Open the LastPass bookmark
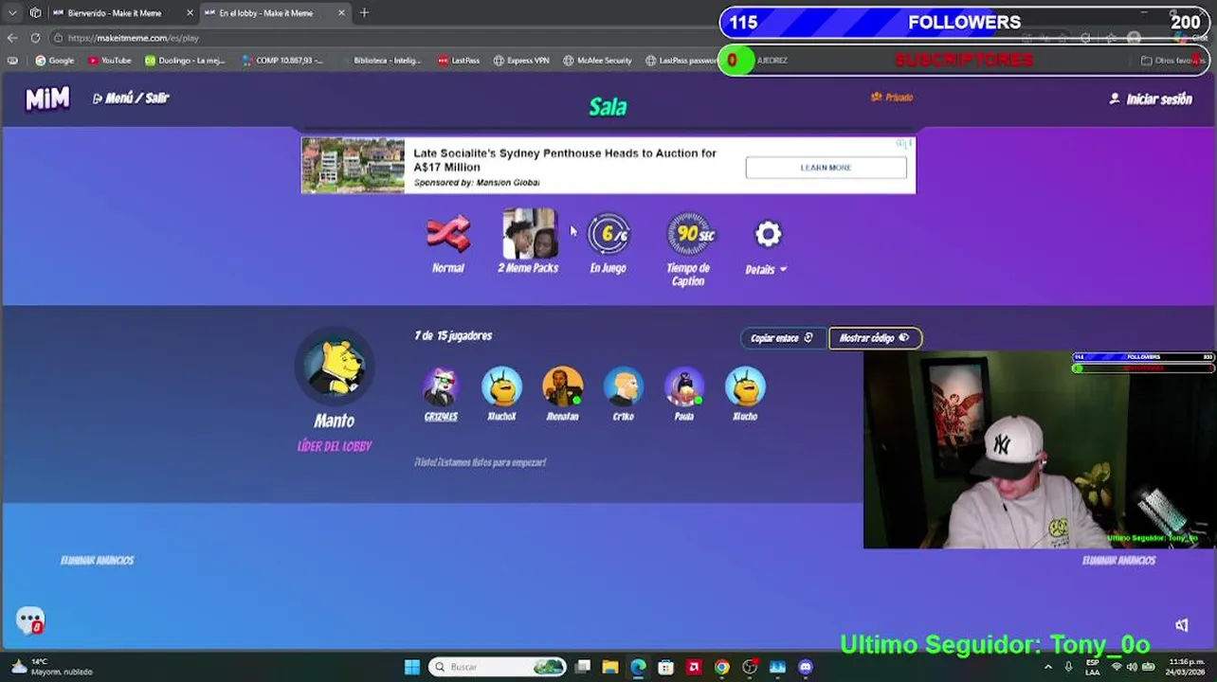This screenshot has height=682, width=1217. click(x=459, y=61)
